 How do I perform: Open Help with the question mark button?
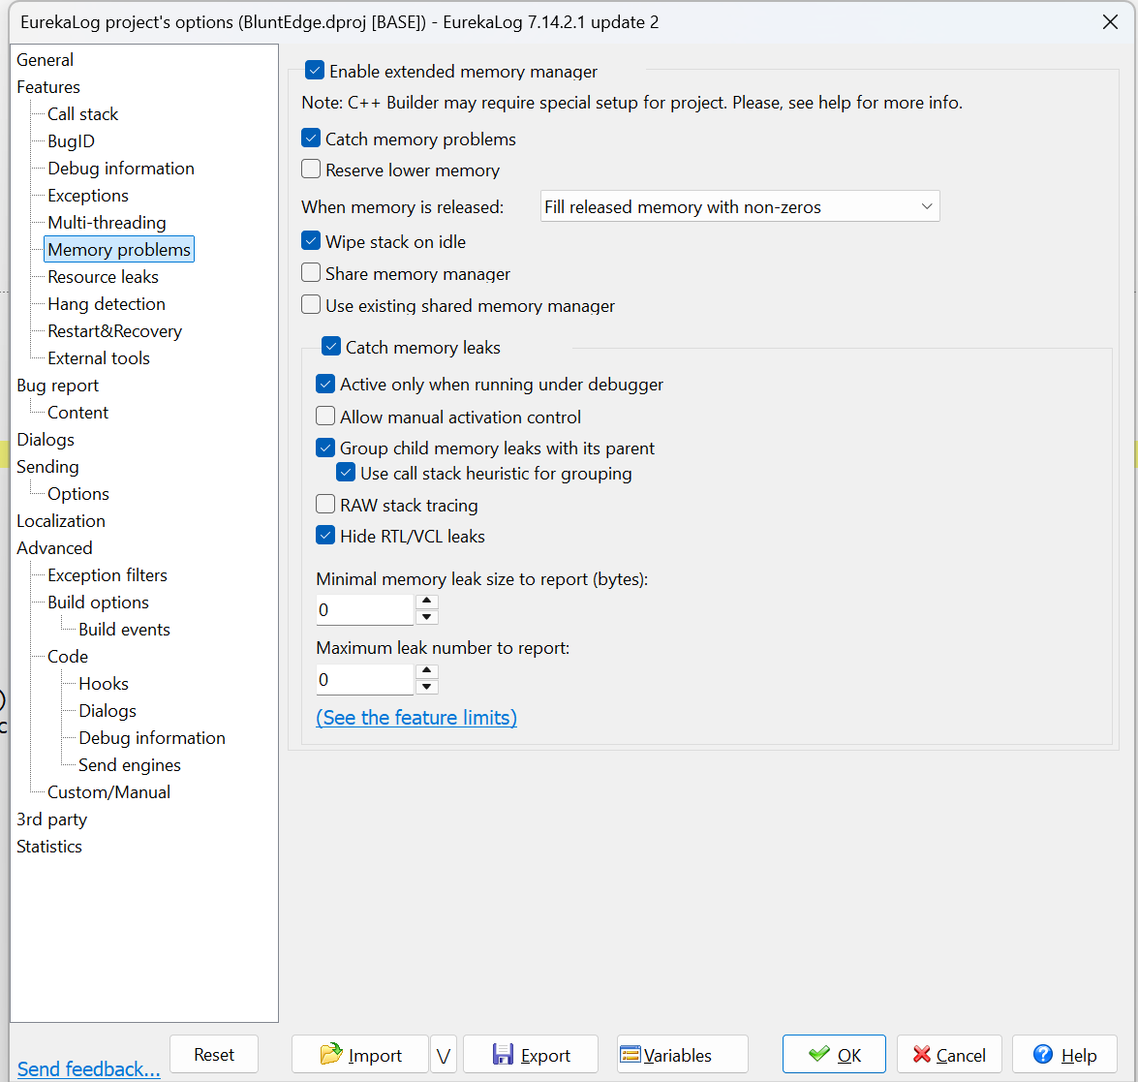pos(1064,1055)
